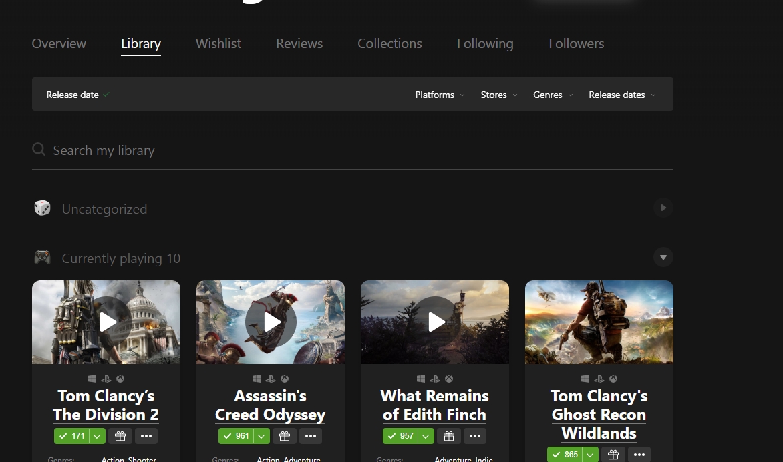Open the Stores filter dropdown

pos(498,95)
